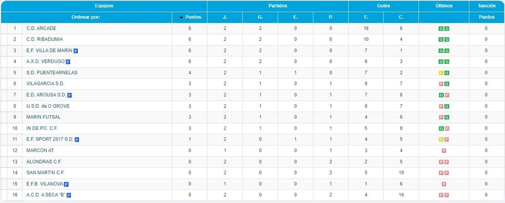
Task: Sort standings by G. wins column header
Action: [260, 17]
